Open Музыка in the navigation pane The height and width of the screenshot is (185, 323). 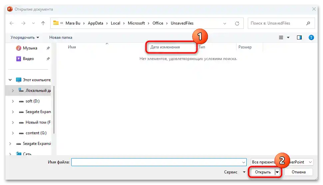point(30,48)
